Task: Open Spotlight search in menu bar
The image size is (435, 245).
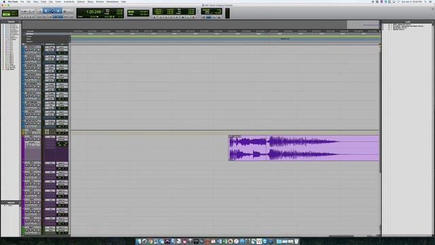Action: 425,1
